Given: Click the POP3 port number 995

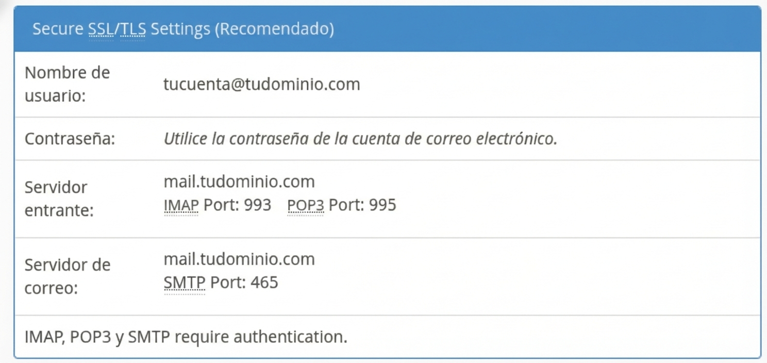Looking at the screenshot, I should 382,205.
